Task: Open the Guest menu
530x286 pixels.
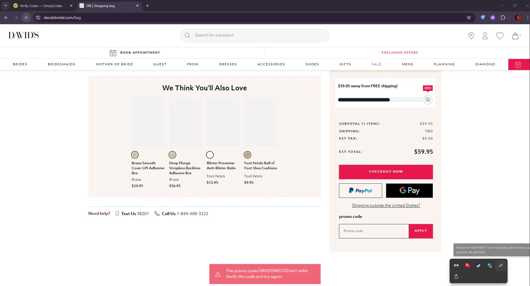Action: tap(160, 64)
